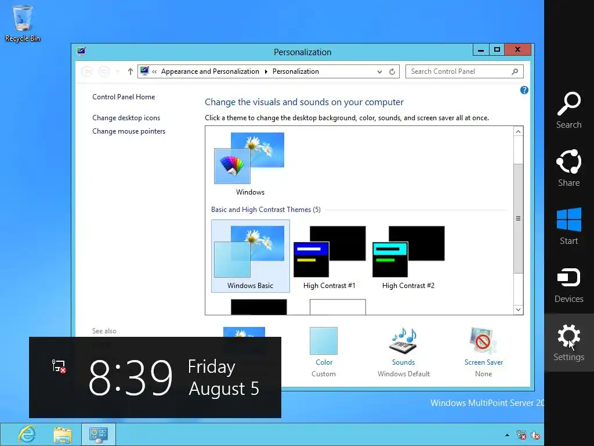Open the Settings charm
The width and height of the screenshot is (594, 446).
coord(568,343)
